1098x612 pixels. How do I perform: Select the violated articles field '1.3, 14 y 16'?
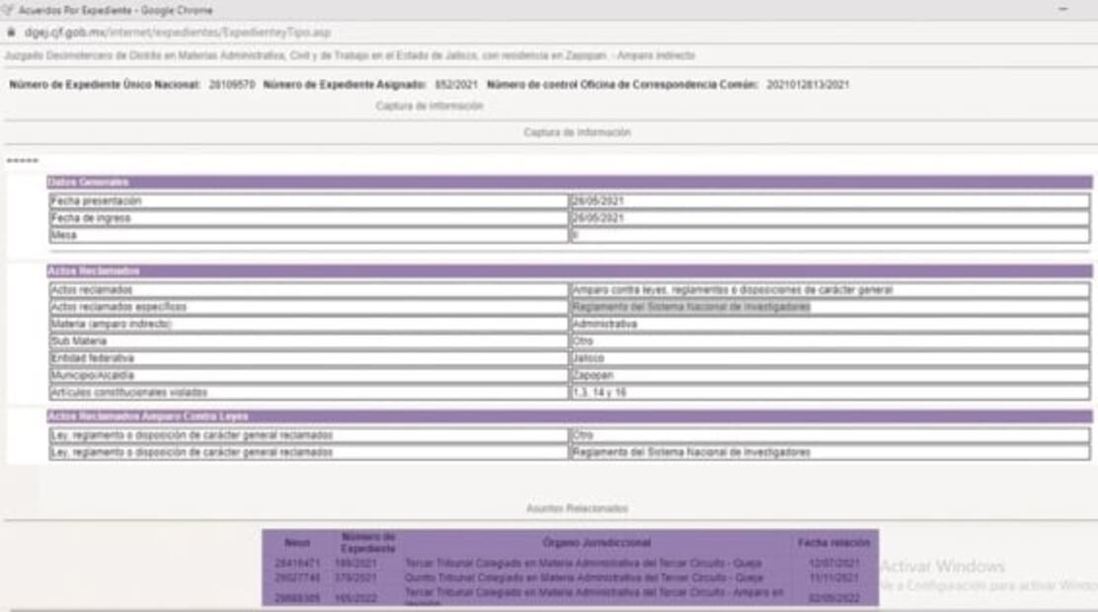point(691,391)
